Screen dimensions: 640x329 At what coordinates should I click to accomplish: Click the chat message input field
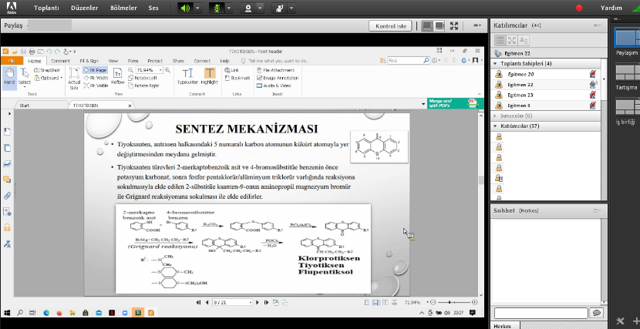click(x=540, y=313)
